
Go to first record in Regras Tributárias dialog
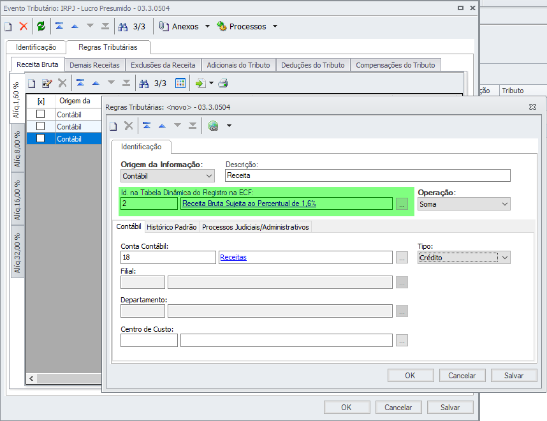(x=147, y=125)
